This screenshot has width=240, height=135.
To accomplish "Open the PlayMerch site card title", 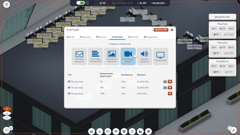I will [222, 61].
